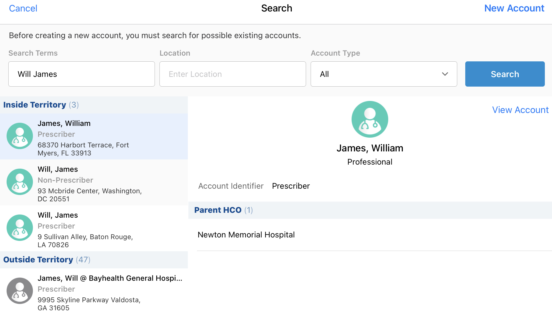Open the Account Type dropdown

[x=384, y=74]
